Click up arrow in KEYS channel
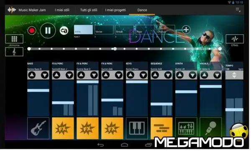The image size is (251, 151). [x=131, y=75]
